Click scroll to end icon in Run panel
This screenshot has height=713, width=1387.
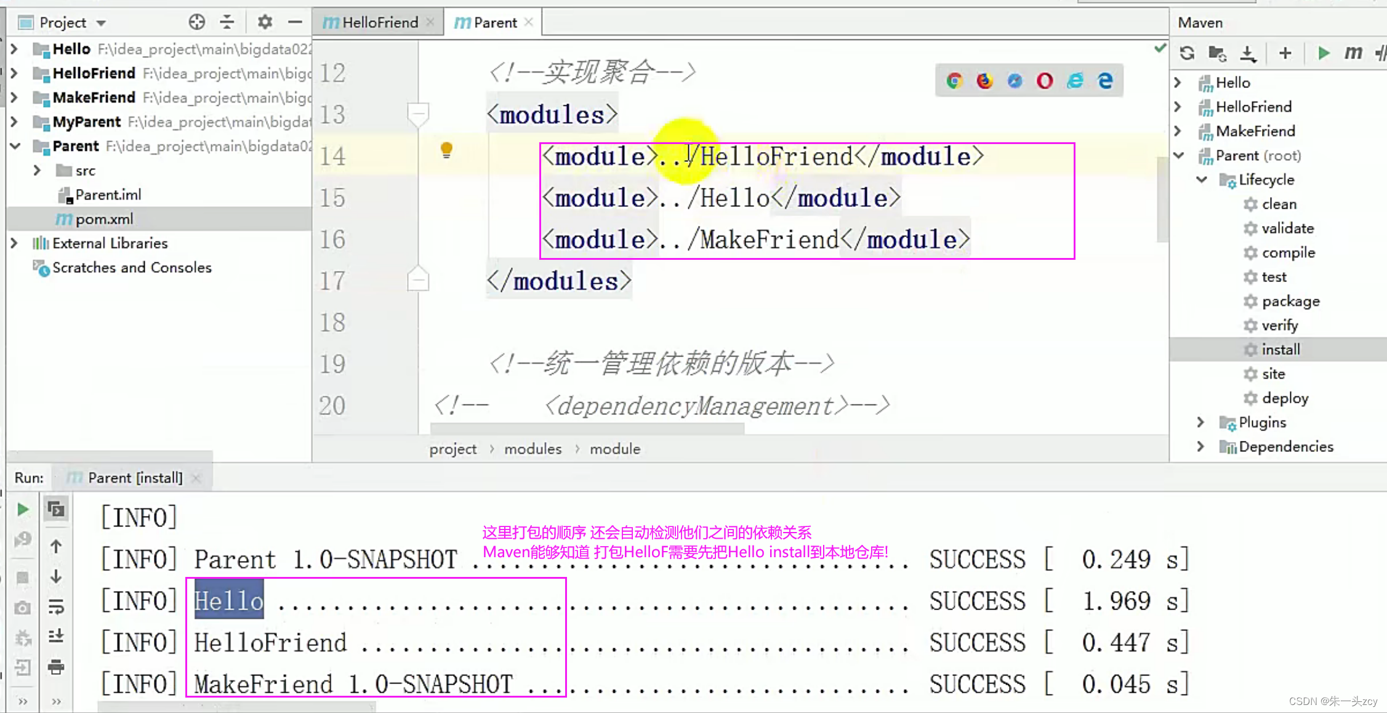coord(56,636)
